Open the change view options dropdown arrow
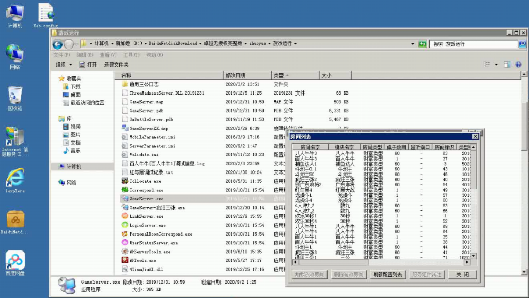529x298 pixels. (x=496, y=65)
